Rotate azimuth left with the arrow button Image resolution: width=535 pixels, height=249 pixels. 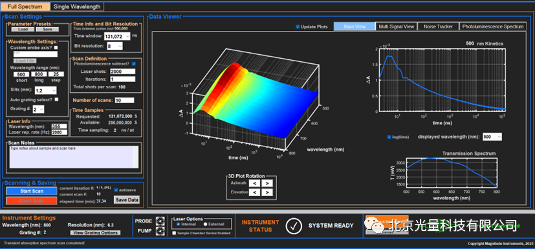point(254,183)
